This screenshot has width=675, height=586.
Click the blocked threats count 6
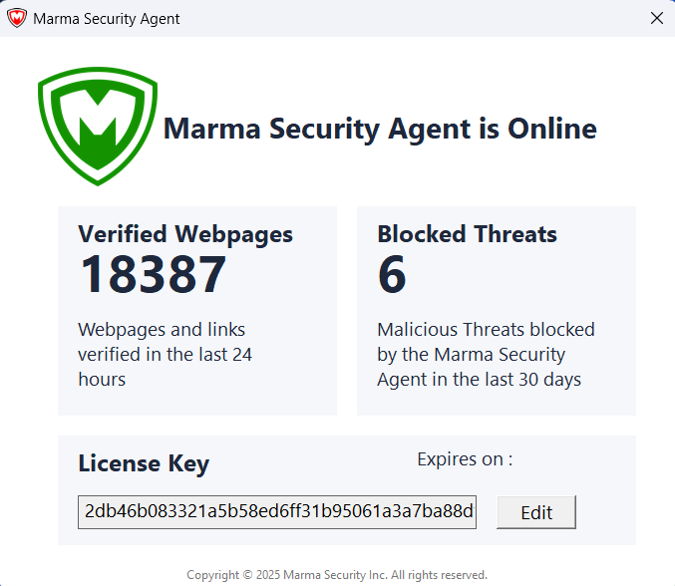392,275
